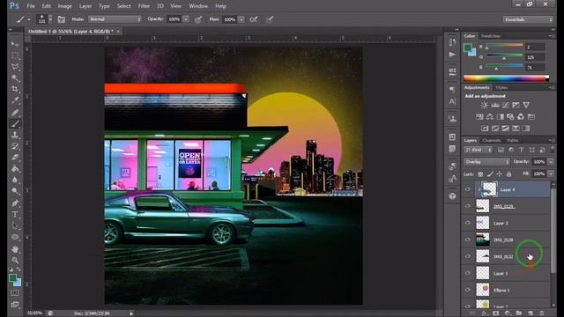Hide the Layer 3 layer
The height and width of the screenshot is (317, 564).
468,223
